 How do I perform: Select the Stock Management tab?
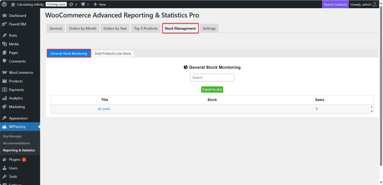pyautogui.click(x=180, y=28)
